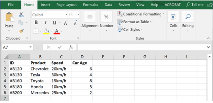The image size is (213, 103).
Task: Confirm formula entry with checkmark icon
Action: pyautogui.click(x=60, y=47)
